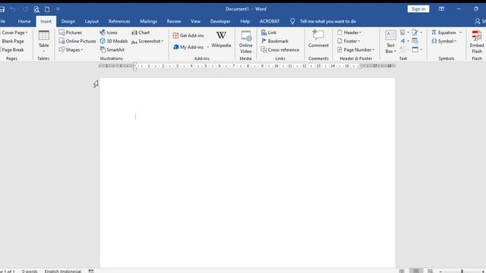Open the Shapes dropdown
486x273 pixels.
[71, 50]
